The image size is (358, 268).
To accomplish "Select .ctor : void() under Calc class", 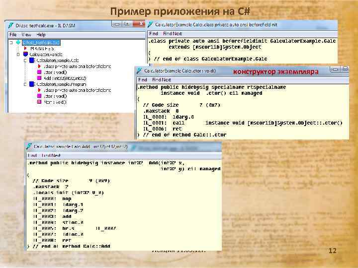I will click(x=55, y=72).
